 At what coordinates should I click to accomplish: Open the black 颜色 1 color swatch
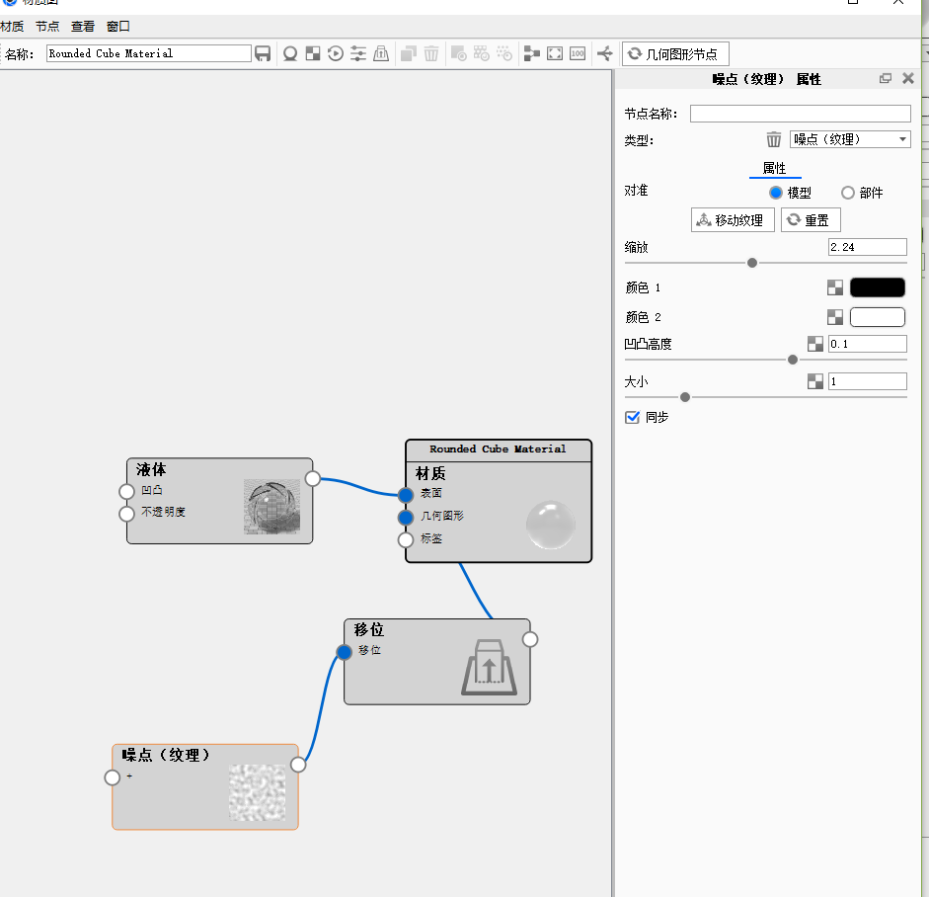pyautogui.click(x=878, y=287)
